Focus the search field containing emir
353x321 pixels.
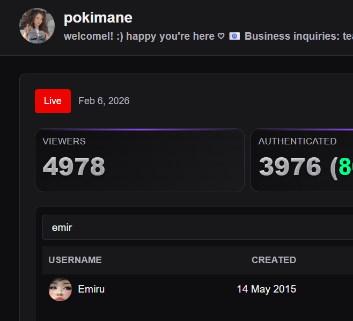[x=197, y=227]
